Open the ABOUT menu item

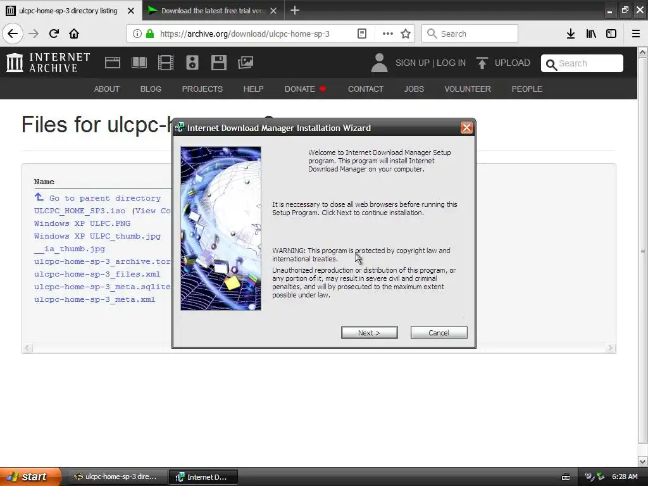point(106,89)
